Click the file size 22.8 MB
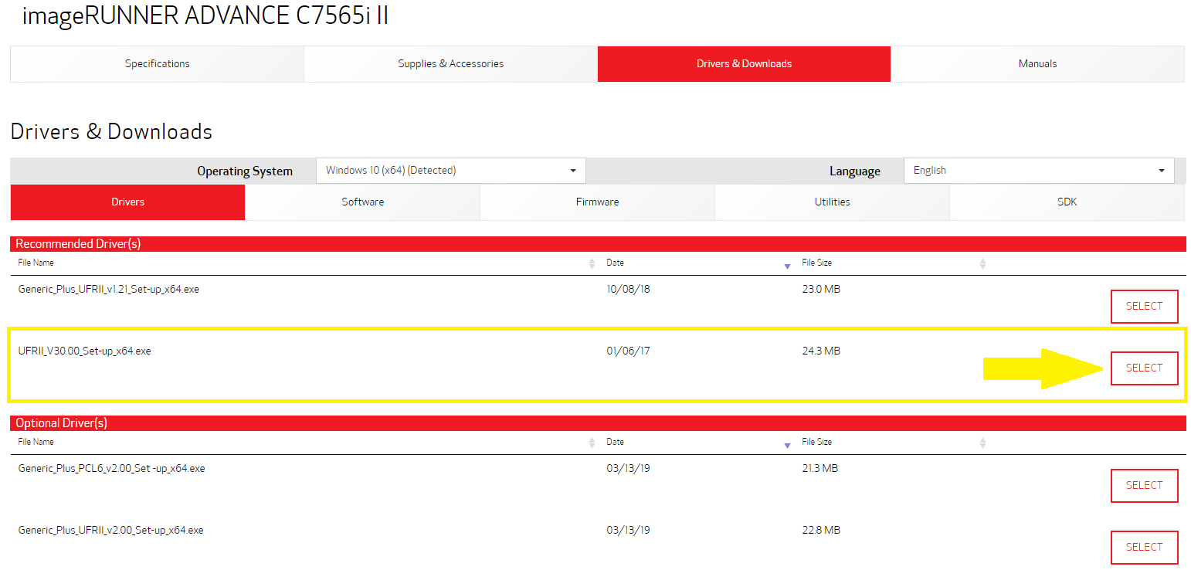The width and height of the screenshot is (1191, 570). point(821,530)
